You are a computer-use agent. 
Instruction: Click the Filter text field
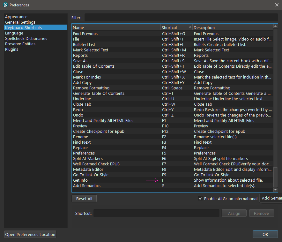click(x=181, y=18)
